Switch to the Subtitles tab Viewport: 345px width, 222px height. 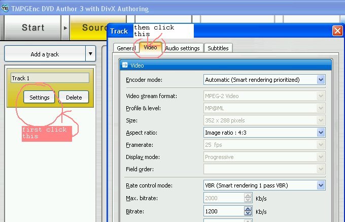click(x=218, y=48)
